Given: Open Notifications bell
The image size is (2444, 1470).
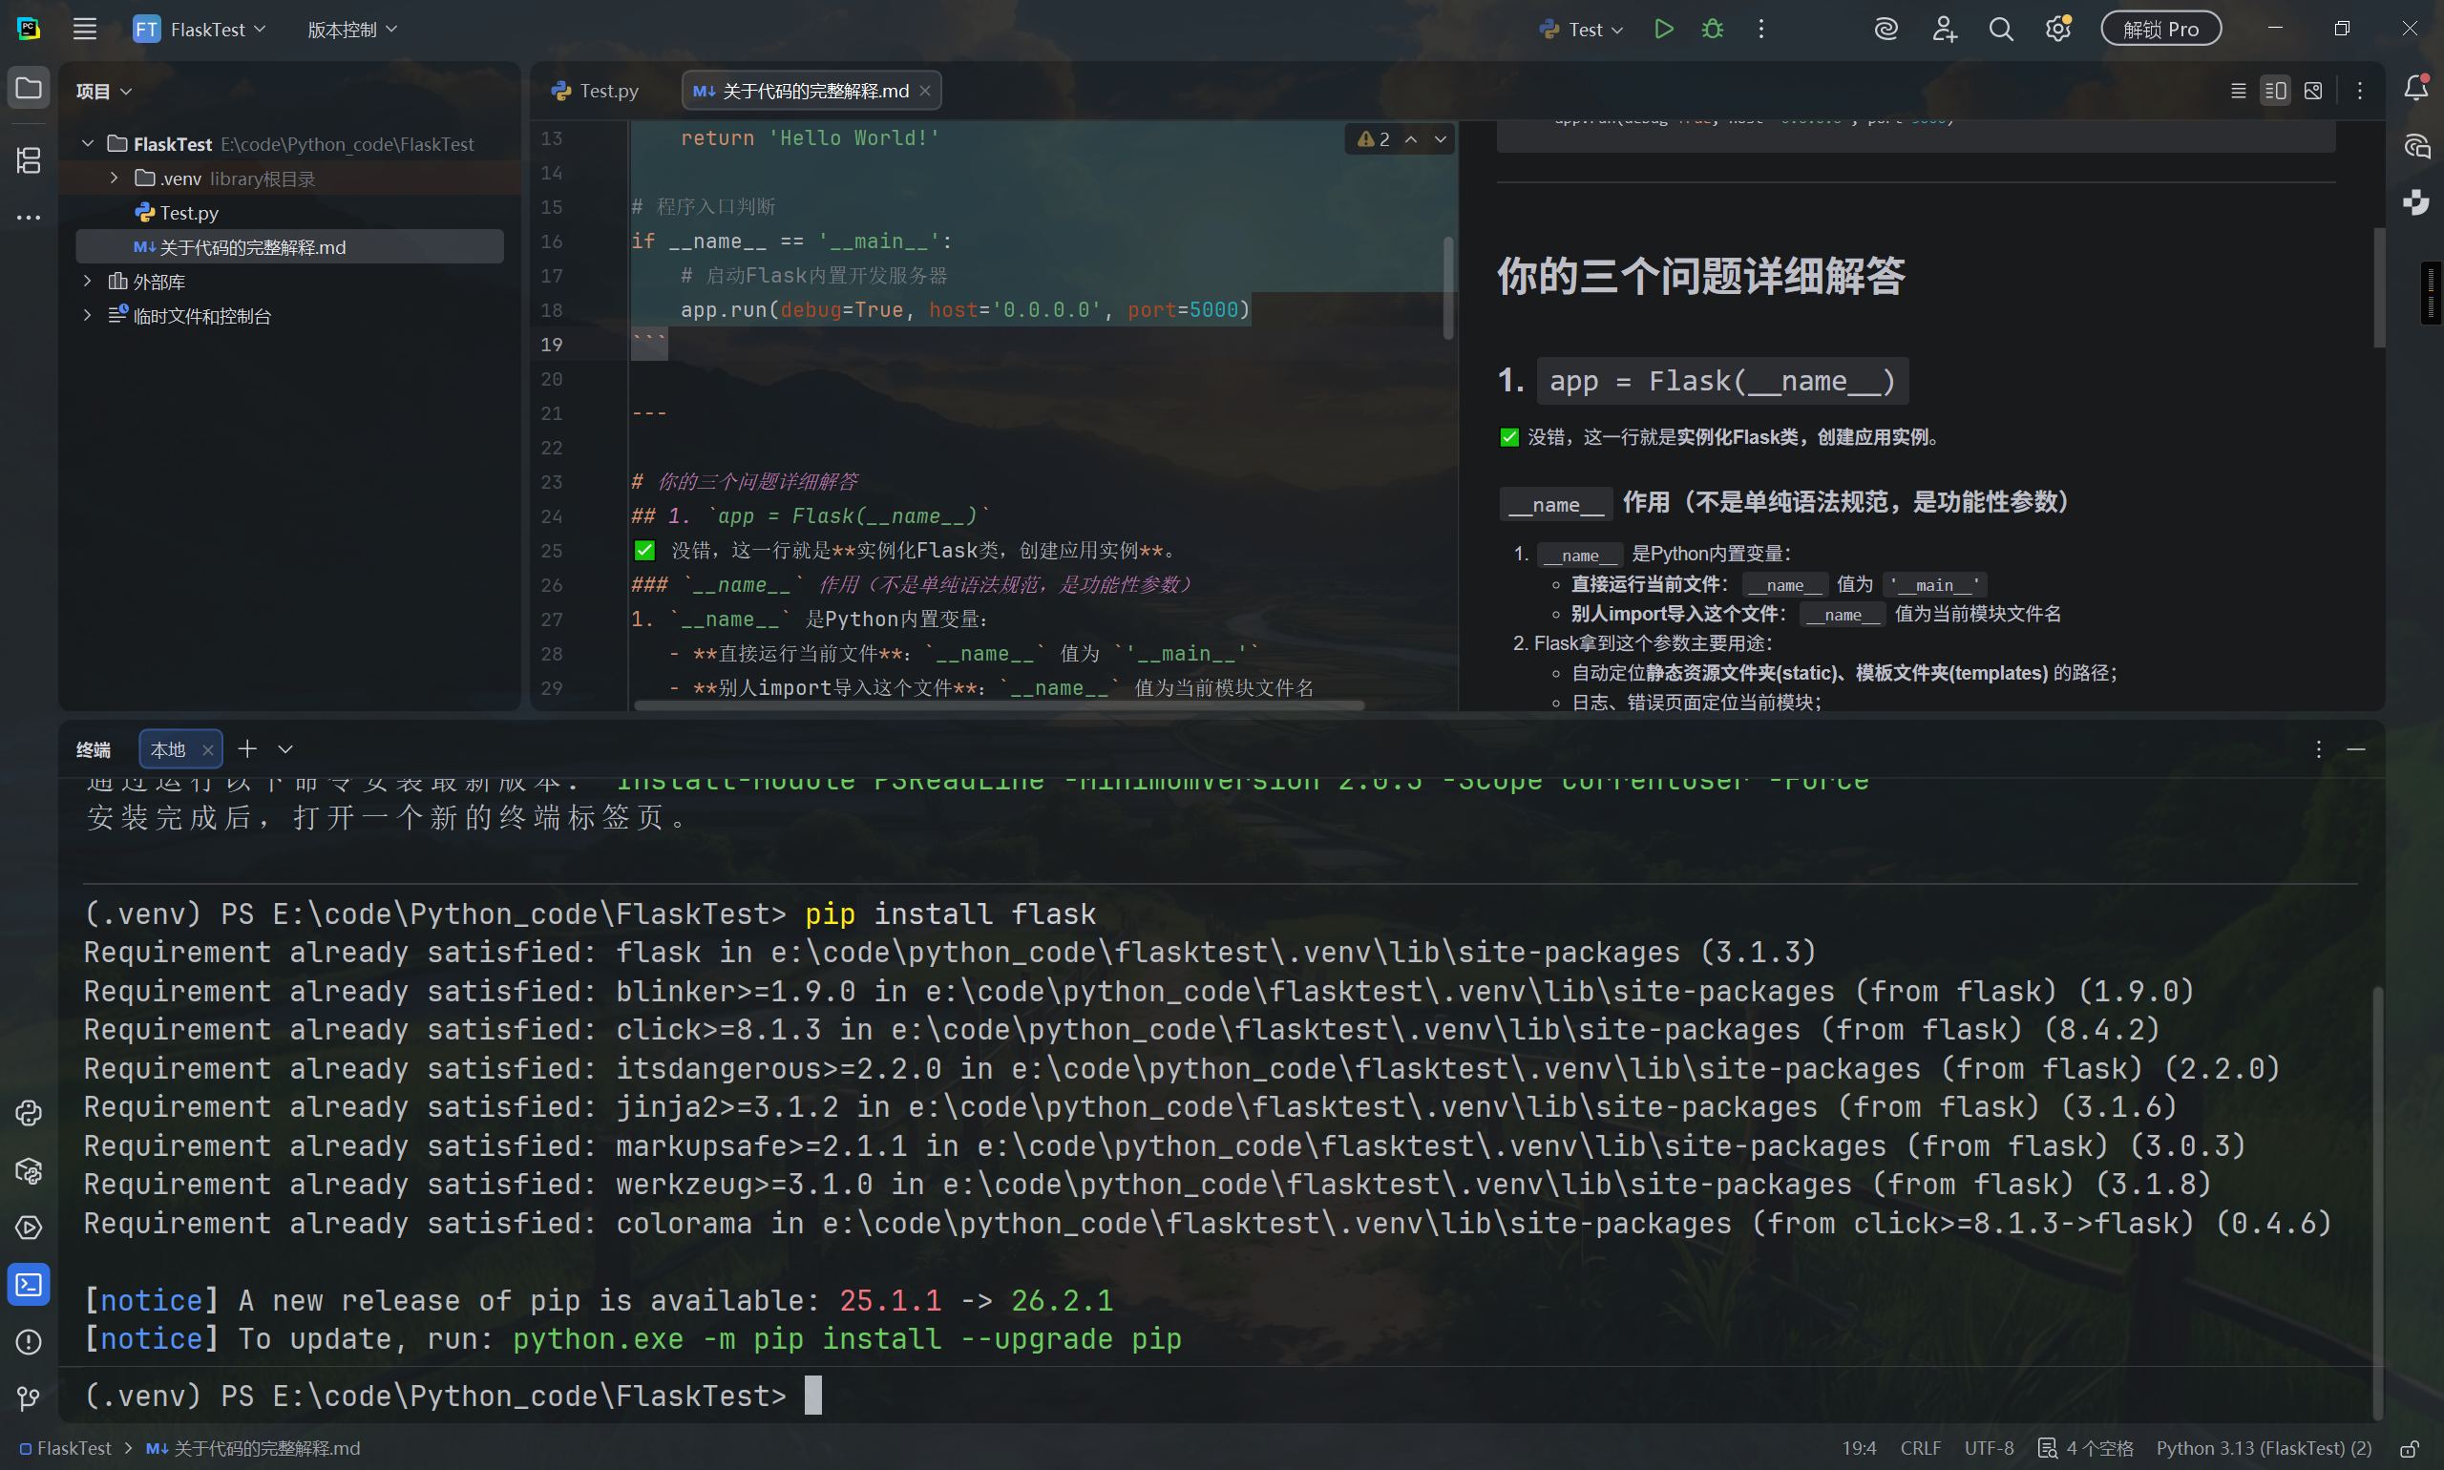Looking at the screenshot, I should click(2416, 88).
